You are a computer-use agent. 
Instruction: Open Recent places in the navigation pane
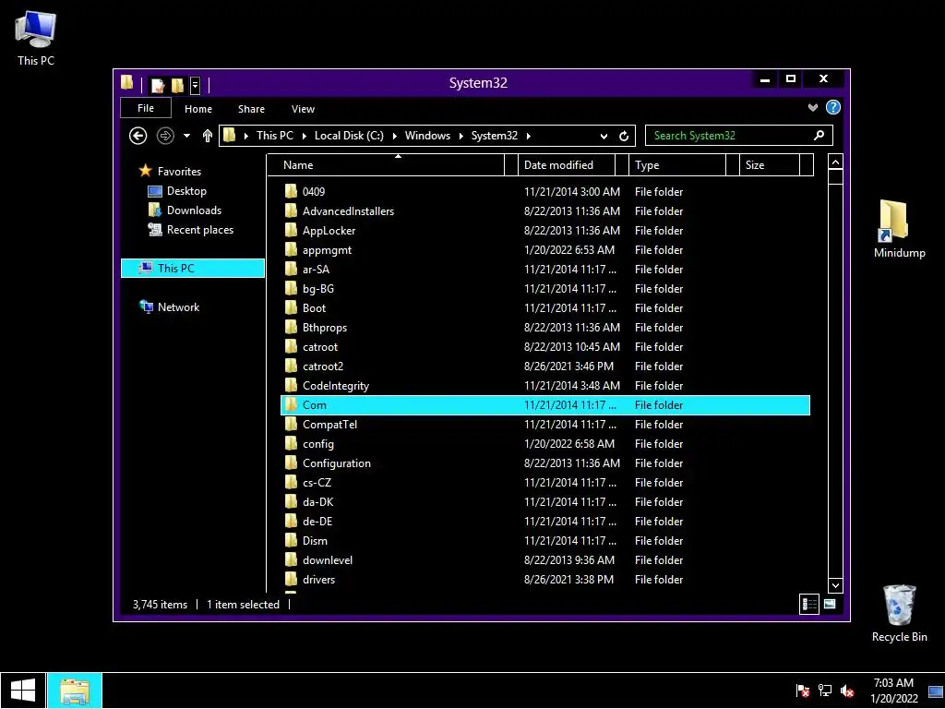pyautogui.click(x=199, y=230)
